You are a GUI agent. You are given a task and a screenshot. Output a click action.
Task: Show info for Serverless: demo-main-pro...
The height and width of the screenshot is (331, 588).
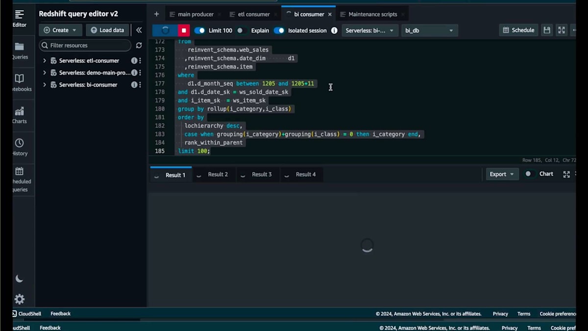[x=134, y=73]
